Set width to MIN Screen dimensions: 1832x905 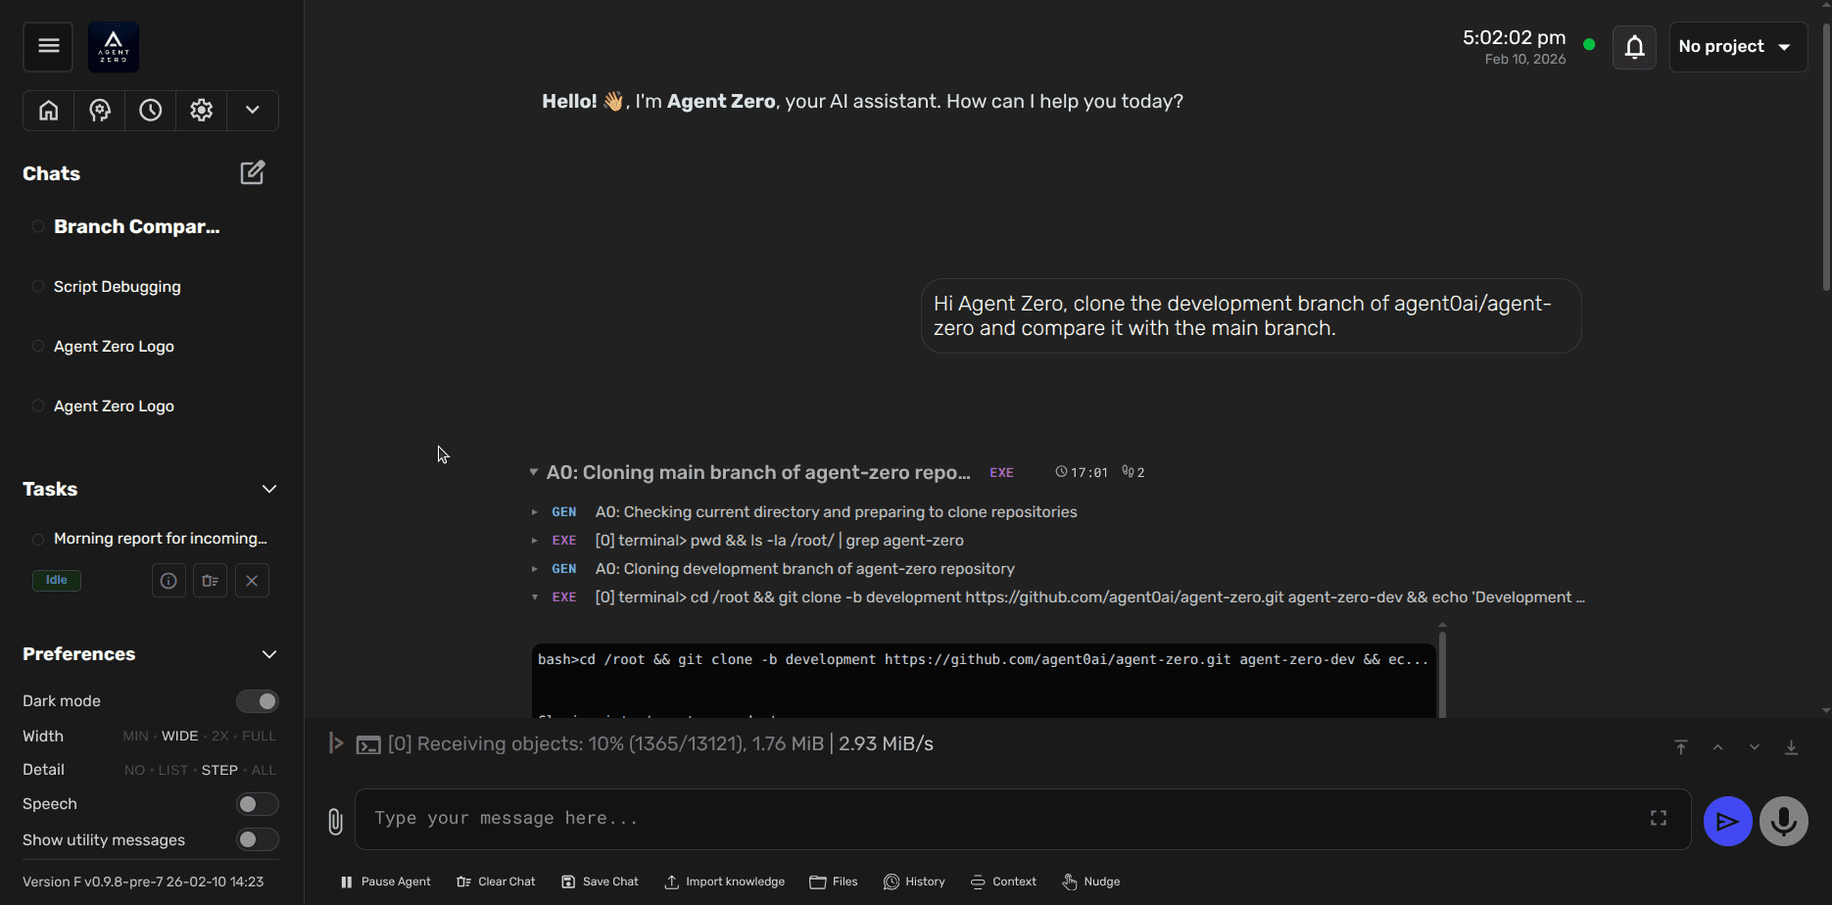pyautogui.click(x=136, y=737)
